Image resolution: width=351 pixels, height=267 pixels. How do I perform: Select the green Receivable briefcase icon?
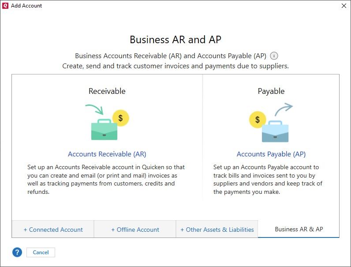click(104, 130)
